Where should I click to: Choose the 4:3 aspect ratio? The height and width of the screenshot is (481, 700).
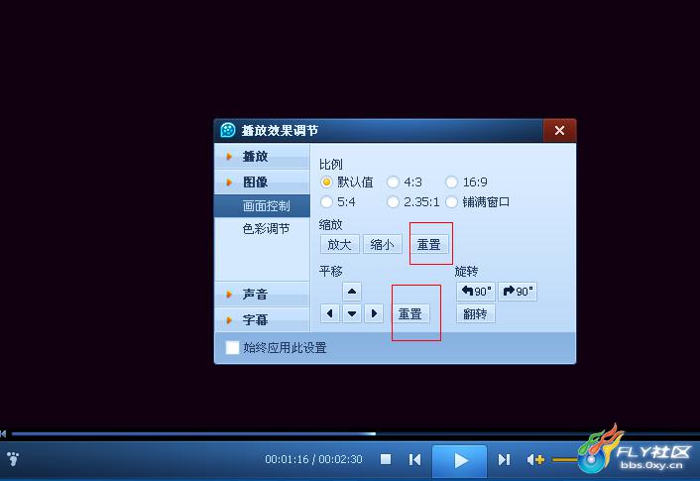coord(405,182)
